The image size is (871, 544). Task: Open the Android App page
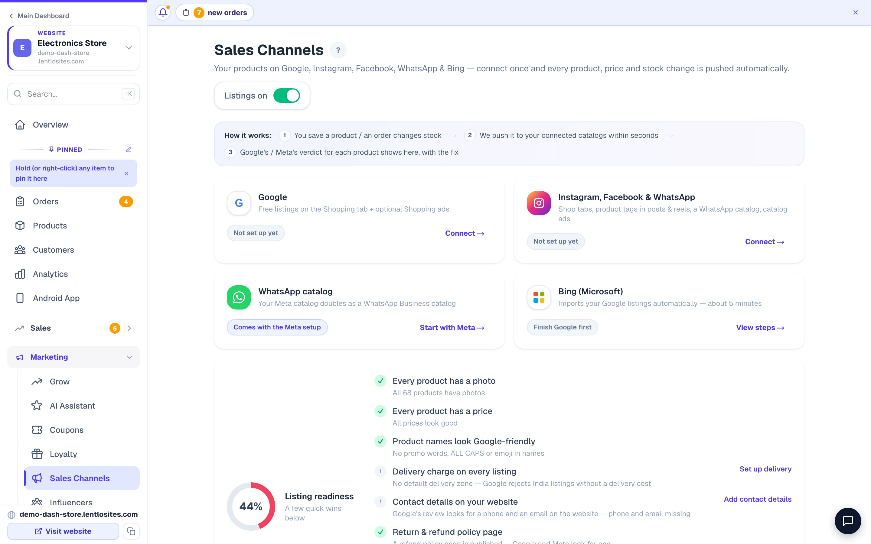(73, 298)
